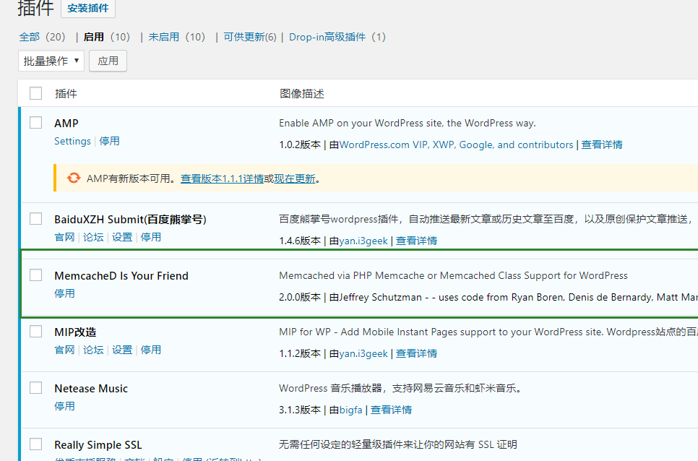Select the BaiduXZH Submit plugin checkbox

(35, 218)
